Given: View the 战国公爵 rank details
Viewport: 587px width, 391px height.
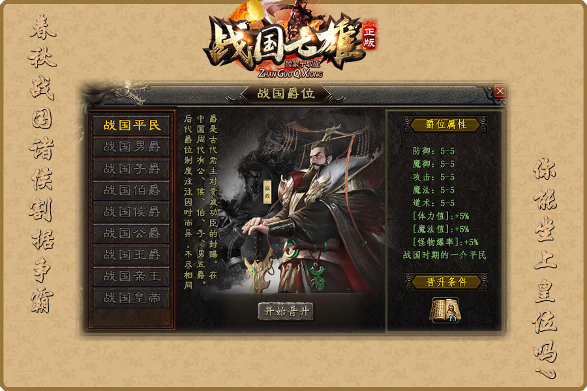Looking at the screenshot, I should point(132,233).
